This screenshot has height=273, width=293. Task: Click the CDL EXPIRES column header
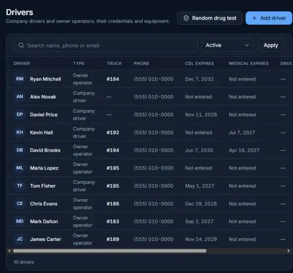(199, 63)
